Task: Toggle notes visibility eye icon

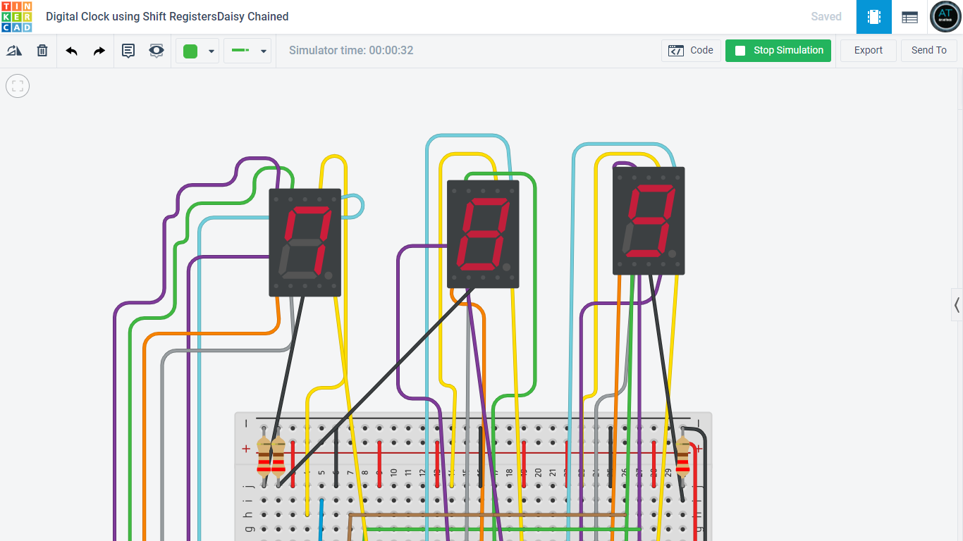Action: coord(157,51)
